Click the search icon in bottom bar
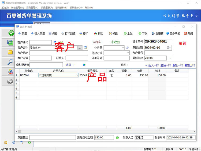 pyautogui.click(x=21, y=142)
